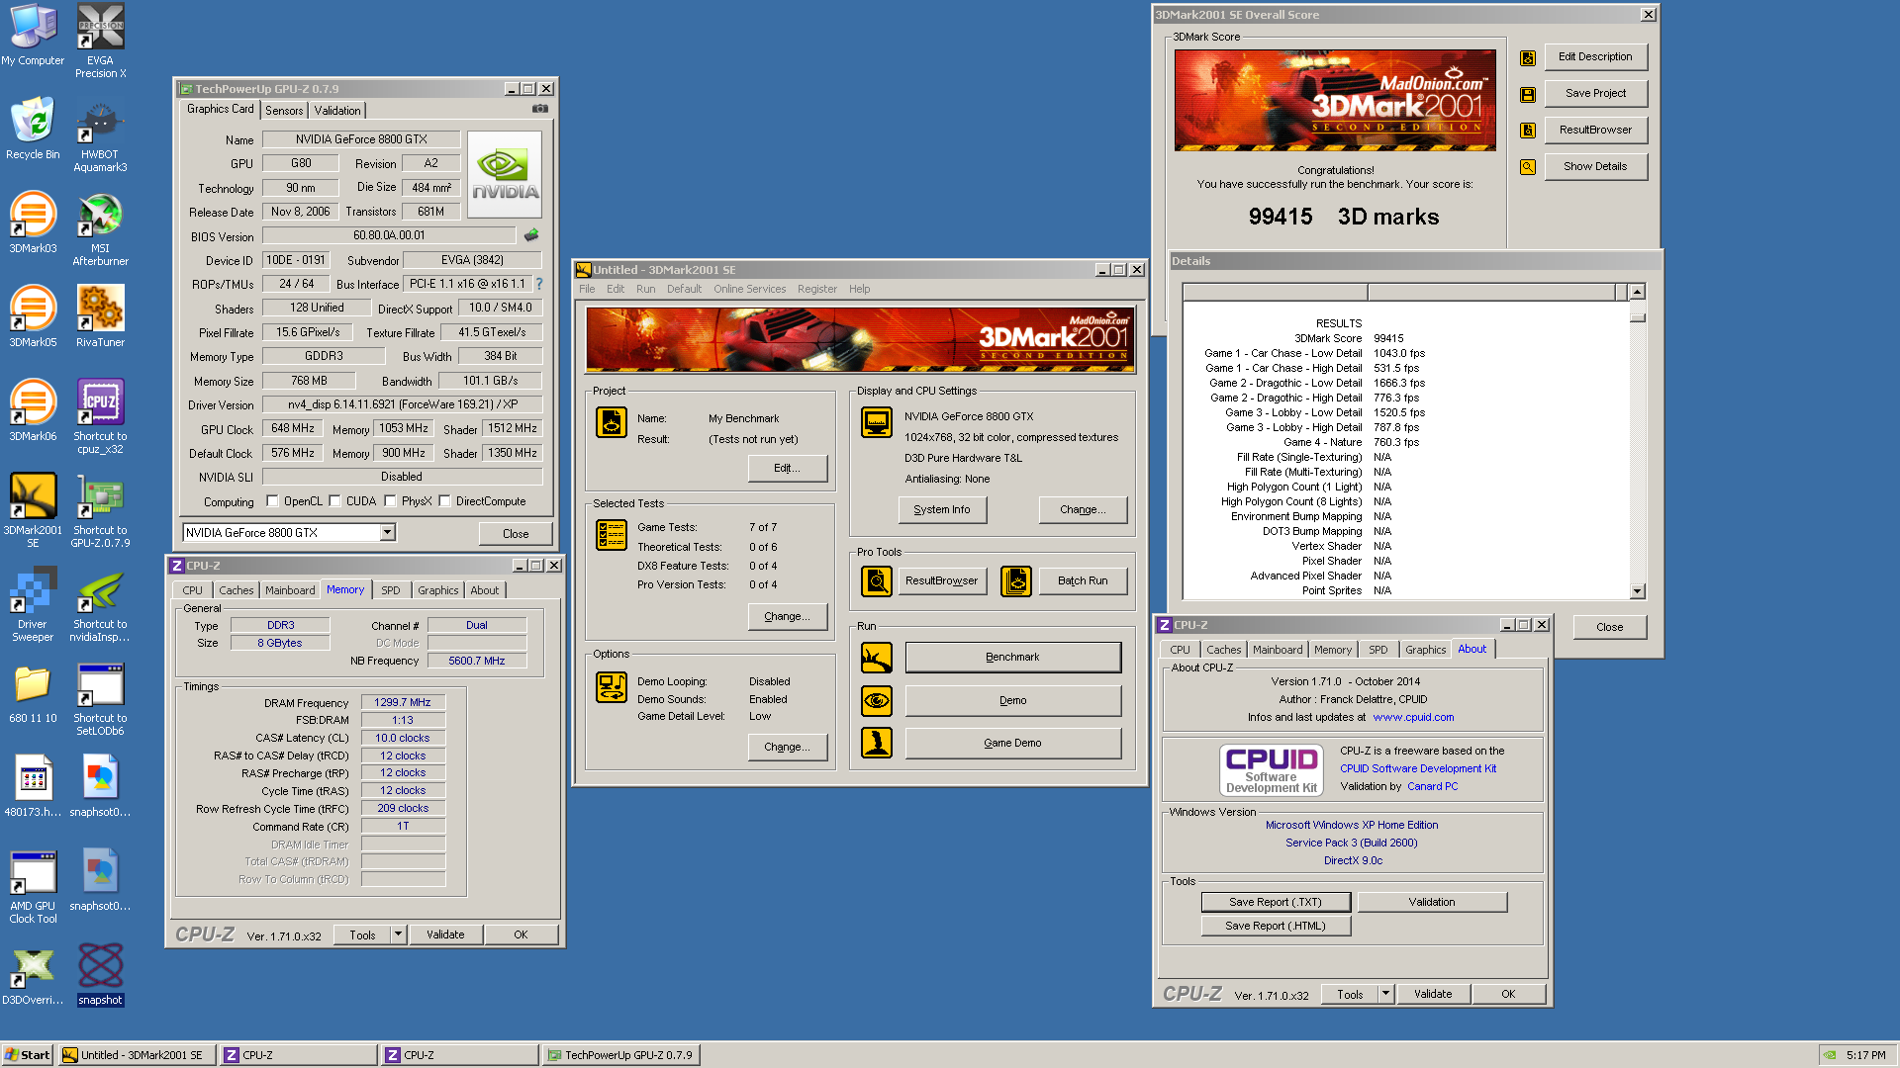Enable OpenCL checkbox in GPU-Z
This screenshot has width=1900, height=1068.
click(x=273, y=501)
